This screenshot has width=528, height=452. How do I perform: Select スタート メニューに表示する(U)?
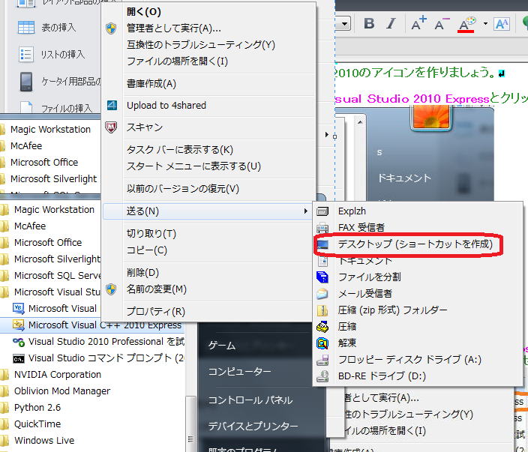[208, 166]
